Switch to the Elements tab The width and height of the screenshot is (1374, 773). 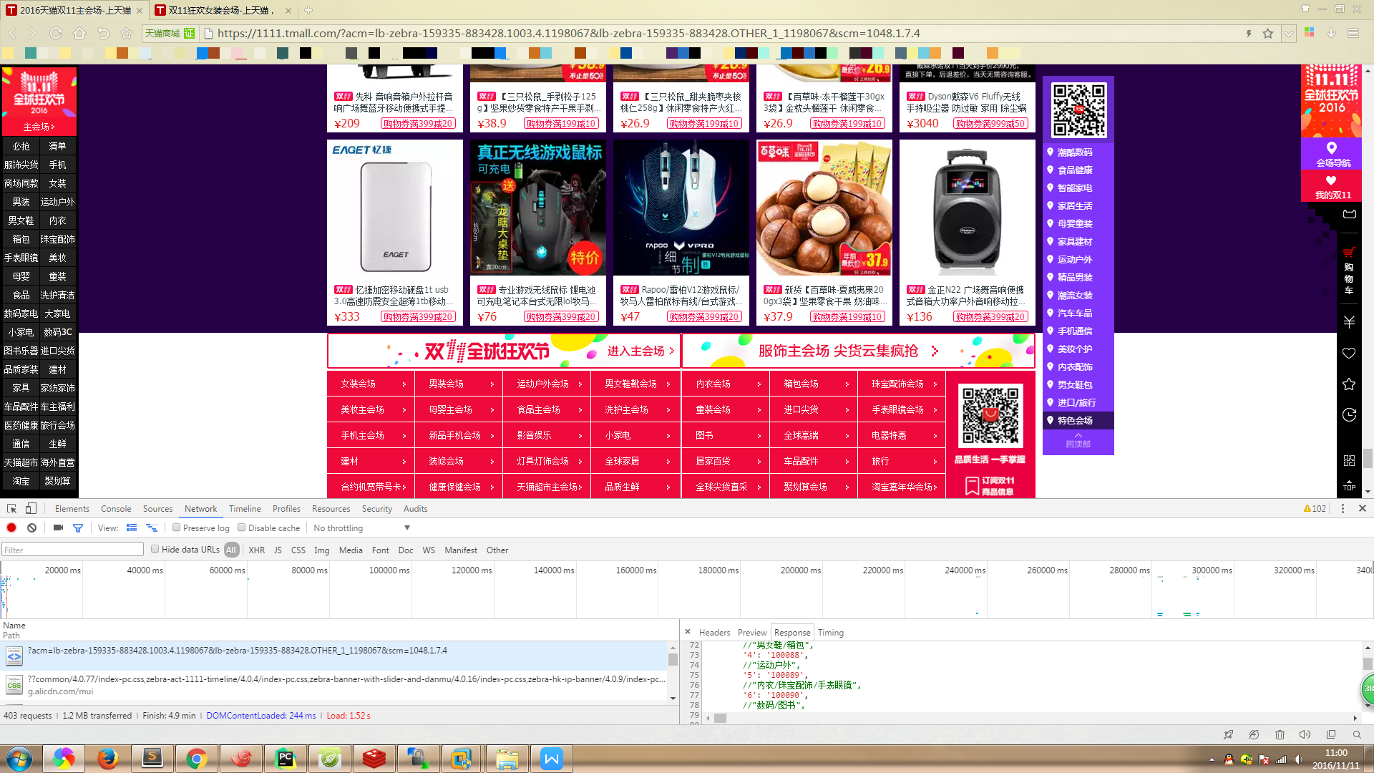[x=72, y=509]
